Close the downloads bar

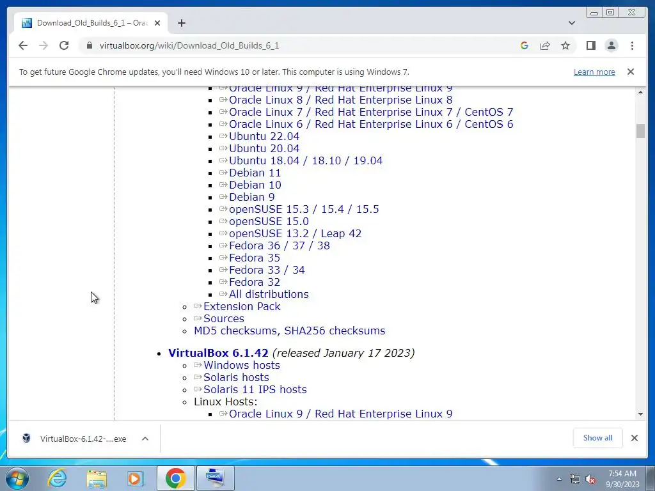634,437
